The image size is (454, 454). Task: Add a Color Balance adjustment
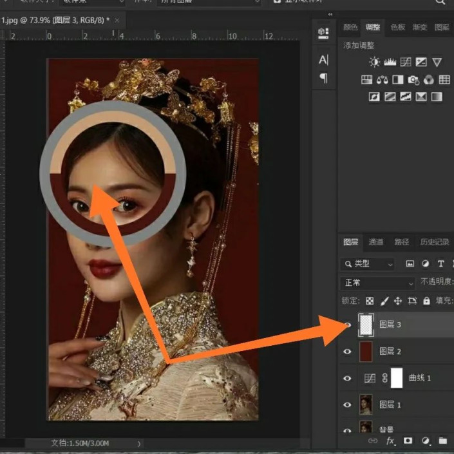[x=383, y=80]
